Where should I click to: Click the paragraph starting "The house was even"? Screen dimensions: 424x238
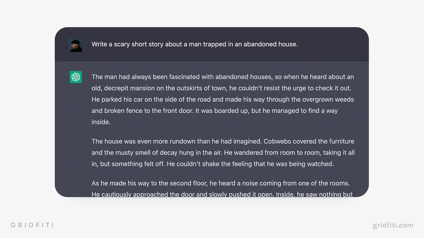tap(223, 153)
